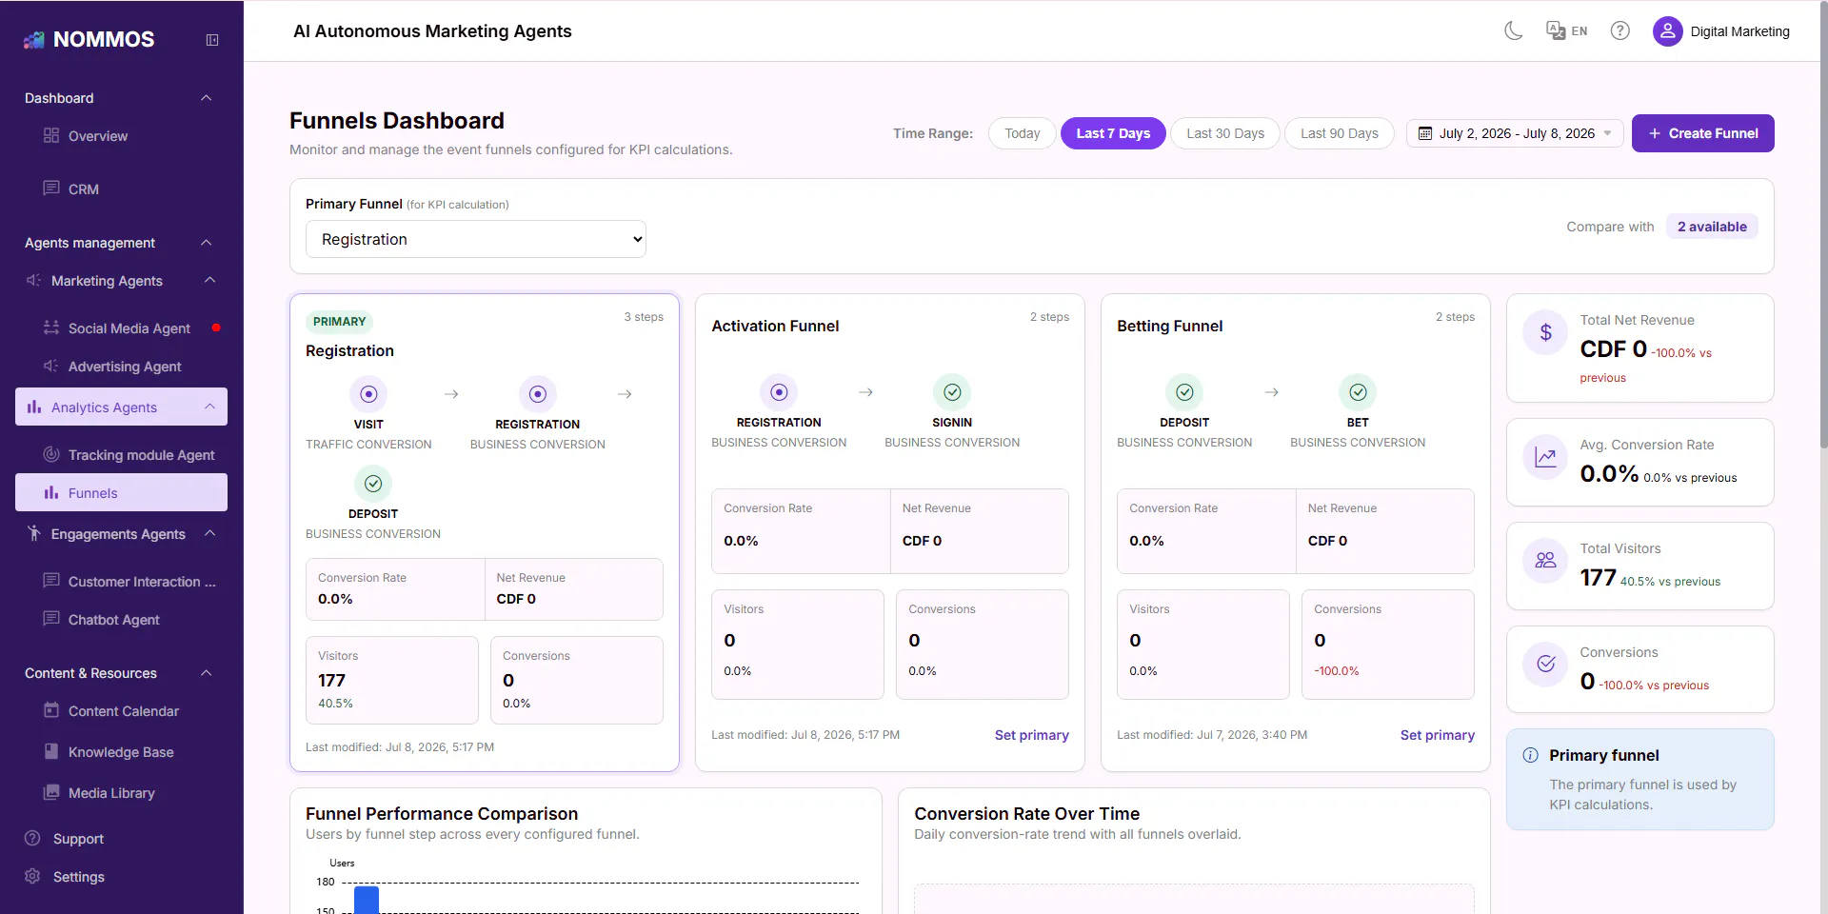Click the blue bar in Funnel Performance Comparison chart
This screenshot has height=914, width=1828.
(x=367, y=901)
